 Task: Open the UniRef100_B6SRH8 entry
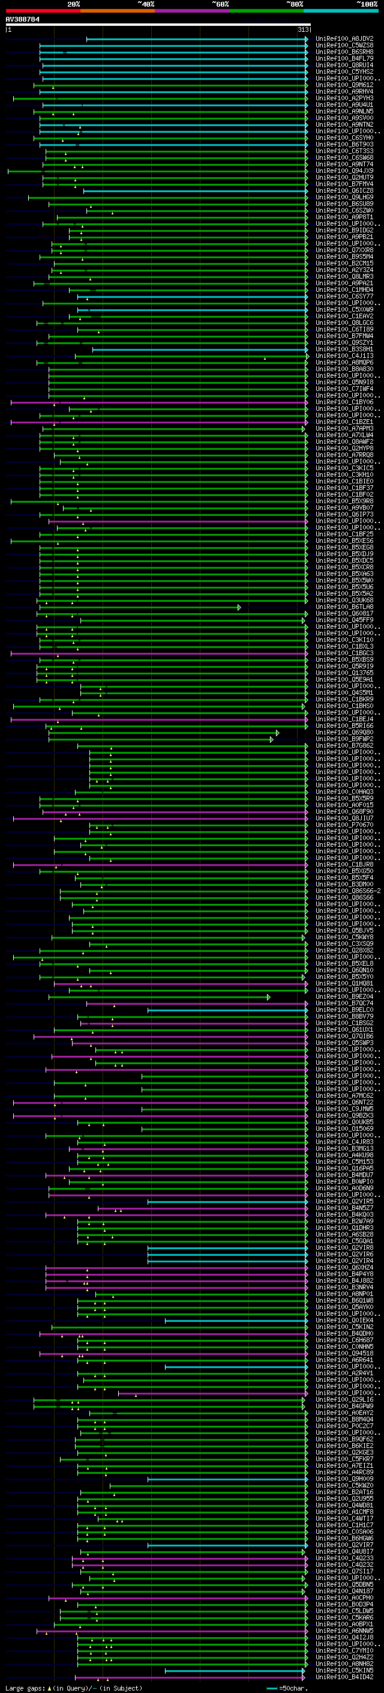(x=344, y=52)
